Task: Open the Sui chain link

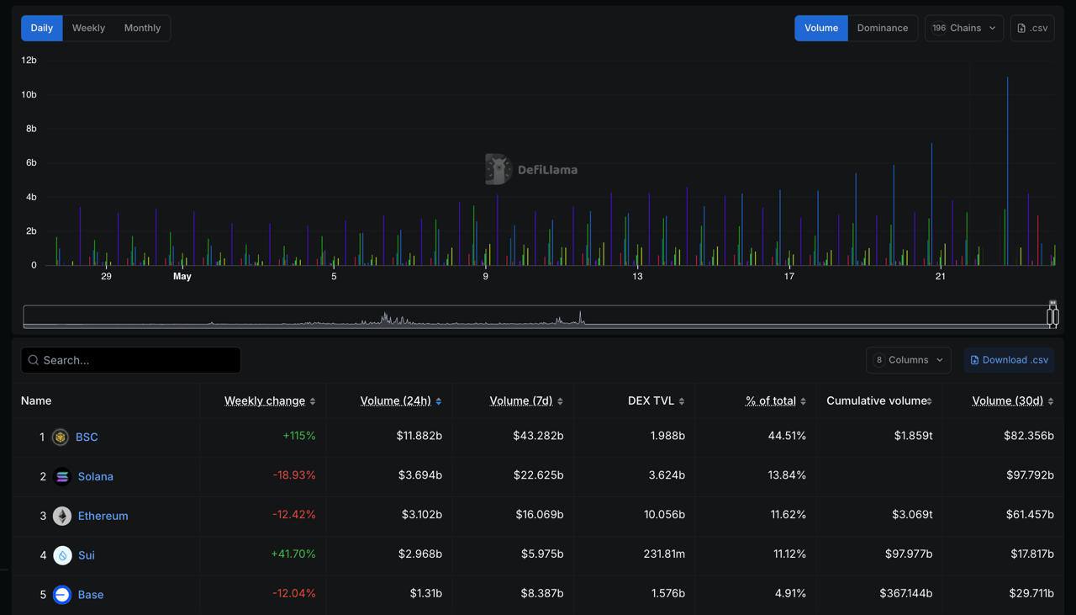Action: (x=87, y=555)
